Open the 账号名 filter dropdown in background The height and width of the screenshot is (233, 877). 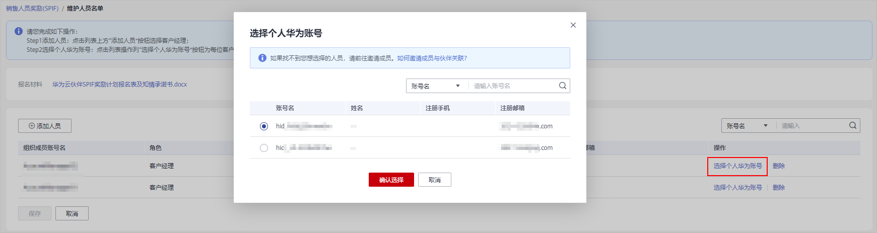[x=748, y=126]
